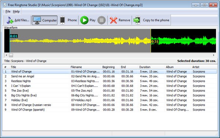Click the Add files music note icon

click(10, 20)
